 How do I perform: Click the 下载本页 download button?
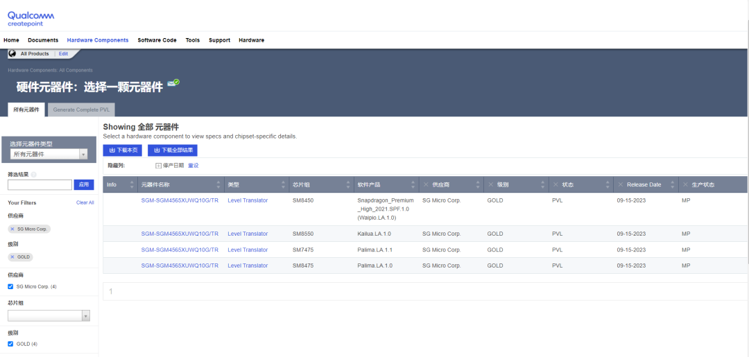pyautogui.click(x=123, y=150)
